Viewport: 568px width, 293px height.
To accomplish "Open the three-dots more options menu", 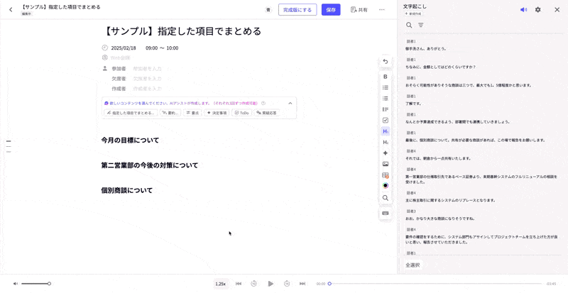I will (382, 10).
